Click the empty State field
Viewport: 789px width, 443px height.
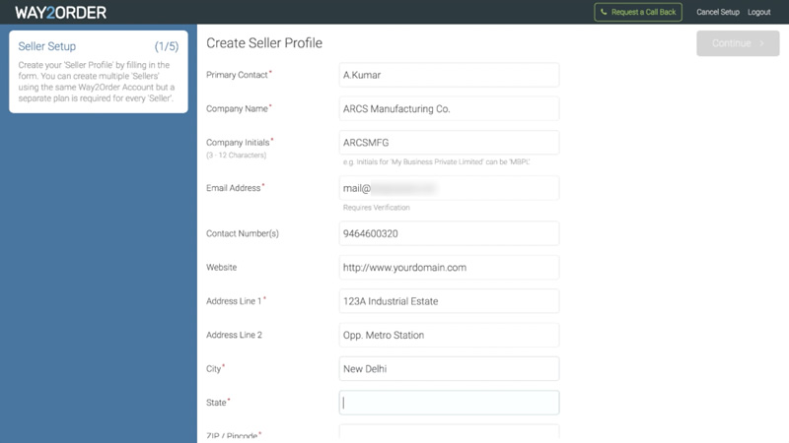449,403
